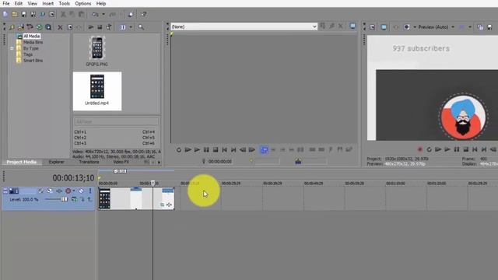Open the Preview (Auto) quality dropdown
This screenshot has width=498, height=280.
pos(437,27)
